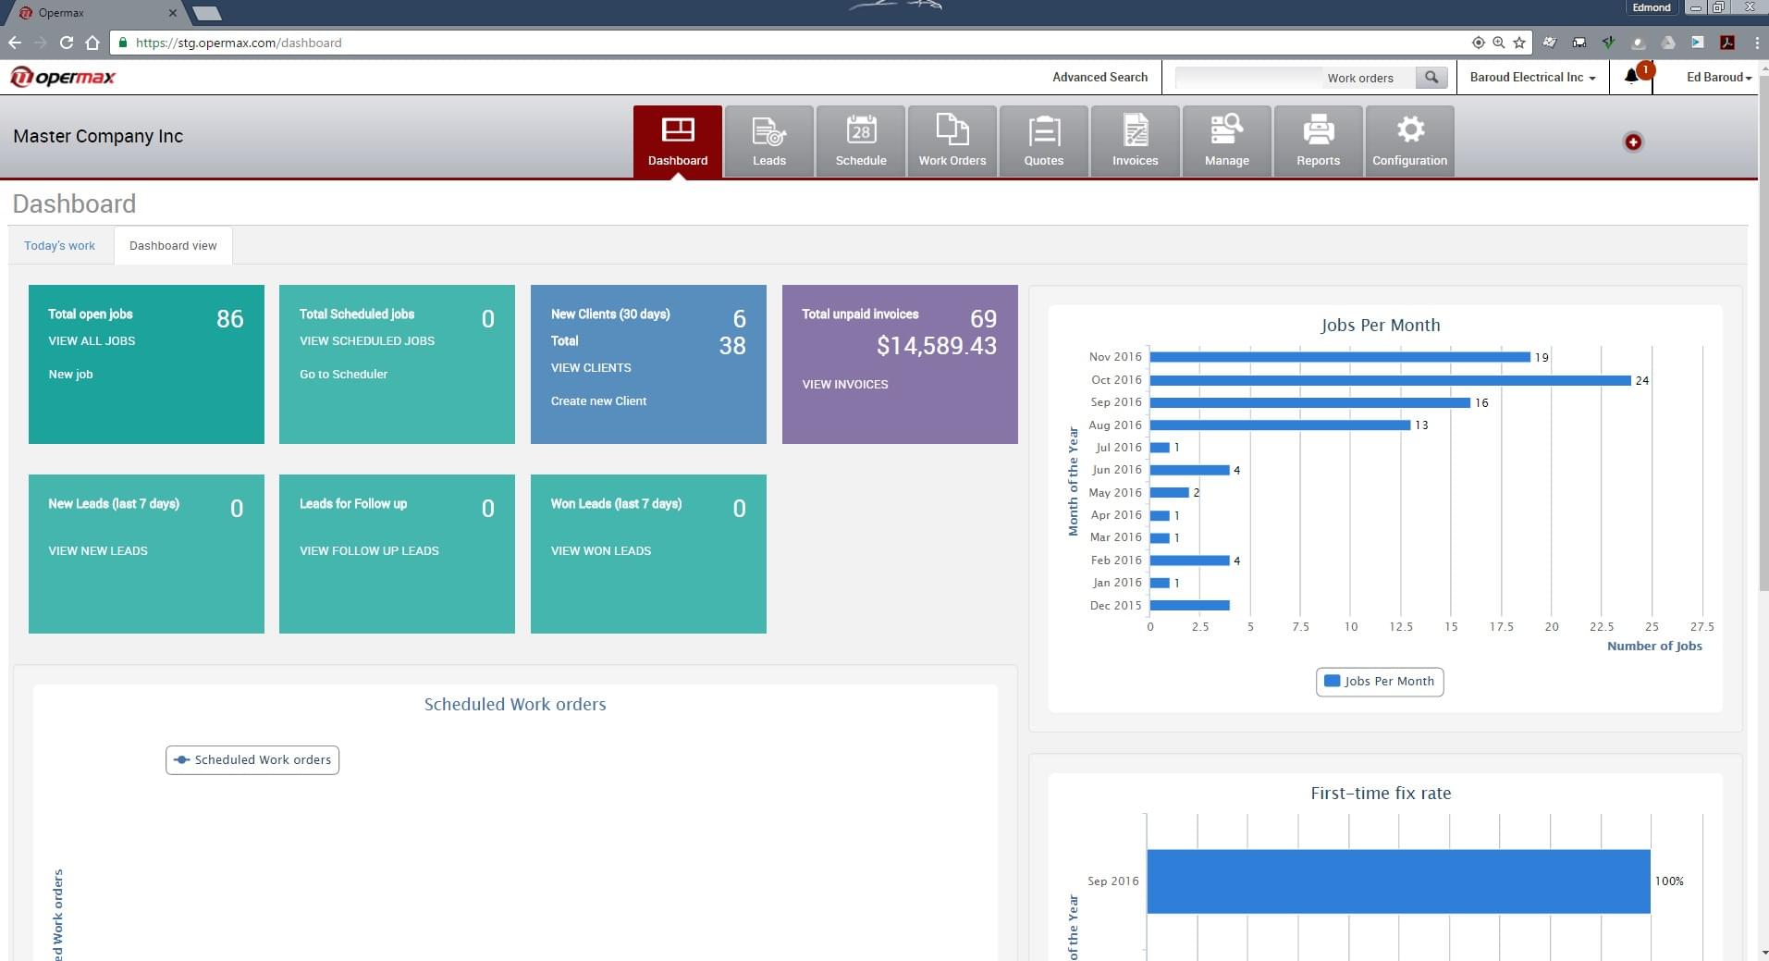Screen dimensions: 1769x961
Task: Open the Reports printer icon
Action: (1318, 141)
